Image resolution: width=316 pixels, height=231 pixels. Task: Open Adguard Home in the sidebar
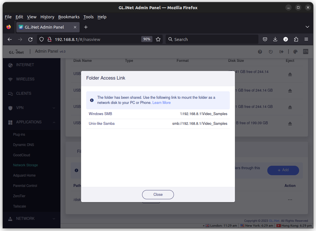pos(24,175)
